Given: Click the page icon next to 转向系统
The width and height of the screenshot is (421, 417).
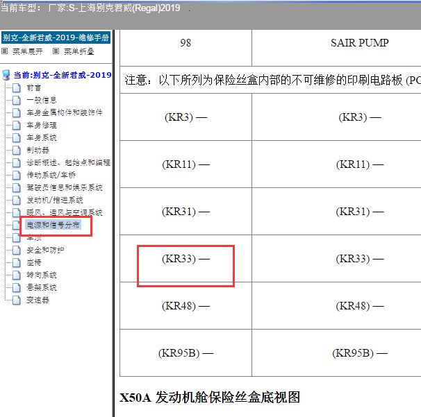Looking at the screenshot, I should coord(17,275).
